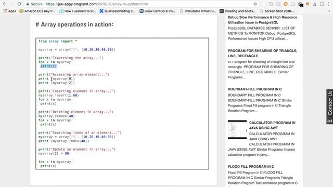
Task: Click 'Update an element in array...' line
Action: [77, 149]
